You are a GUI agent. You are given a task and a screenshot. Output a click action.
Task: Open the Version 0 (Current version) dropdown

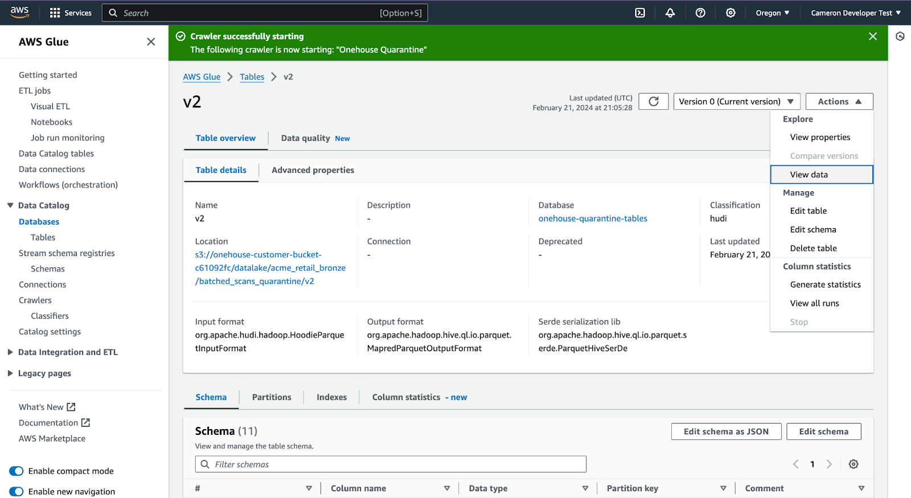[737, 101]
